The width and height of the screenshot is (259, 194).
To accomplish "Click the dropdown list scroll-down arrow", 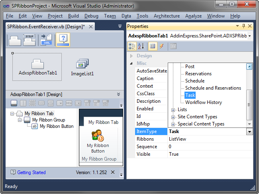I will [249, 124].
